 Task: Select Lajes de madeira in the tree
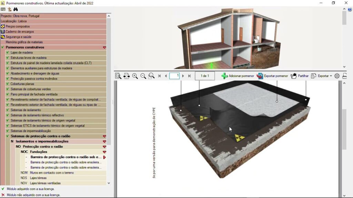21,53
